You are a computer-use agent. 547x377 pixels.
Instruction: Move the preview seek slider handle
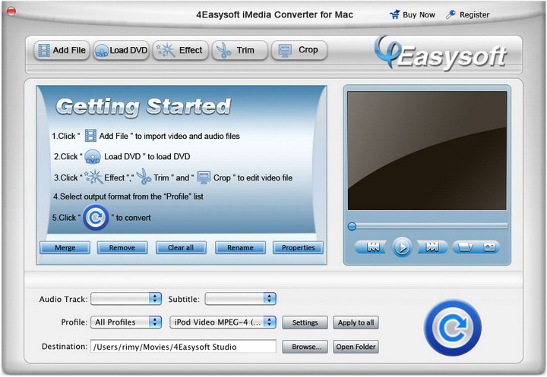coord(352,227)
